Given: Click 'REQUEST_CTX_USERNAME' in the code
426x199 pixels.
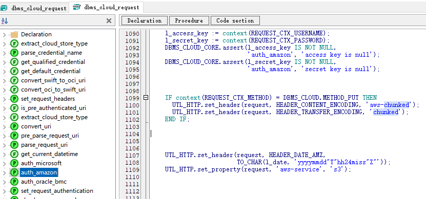Looking at the screenshot, I should pyautogui.click(x=287, y=33).
